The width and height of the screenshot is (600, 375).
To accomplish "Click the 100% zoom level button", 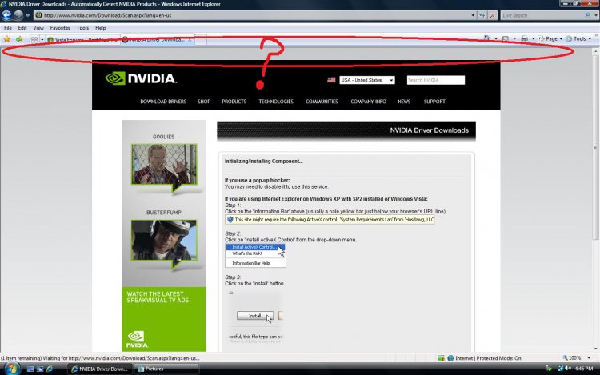I will (x=572, y=358).
